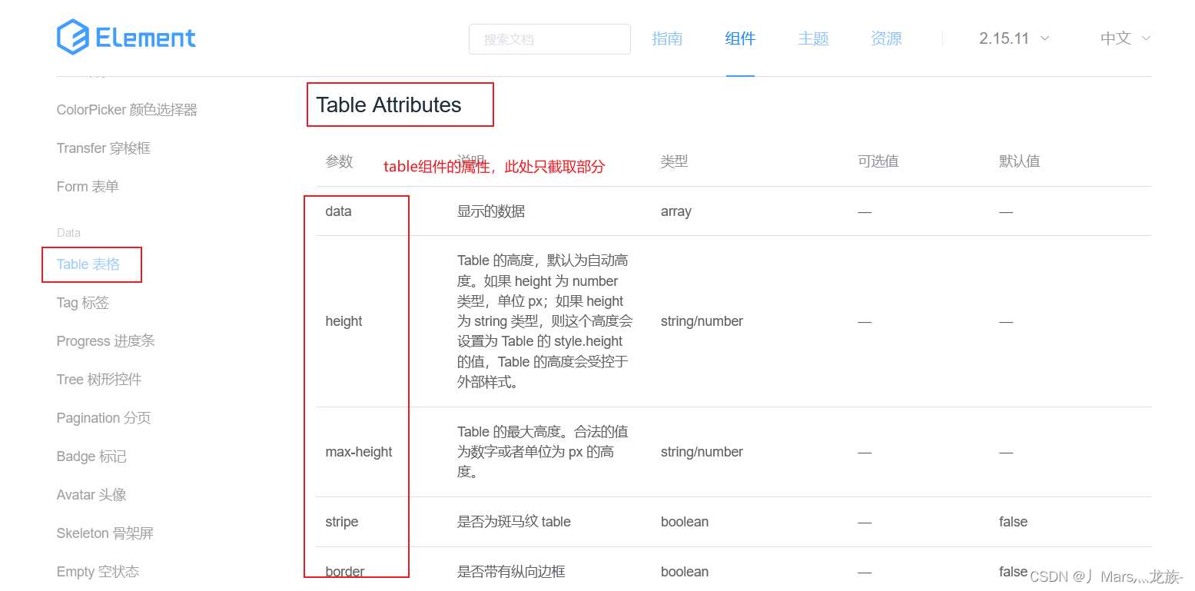Click the array type cell
The height and width of the screenshot is (591, 1195).
pos(676,211)
